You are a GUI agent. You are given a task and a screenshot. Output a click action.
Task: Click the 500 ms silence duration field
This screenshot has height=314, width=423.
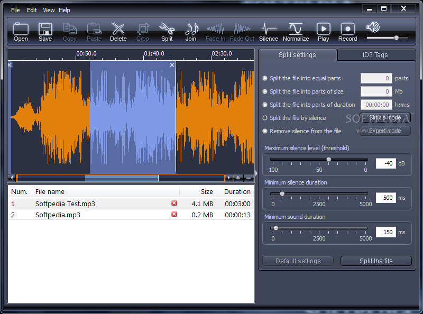coord(386,198)
